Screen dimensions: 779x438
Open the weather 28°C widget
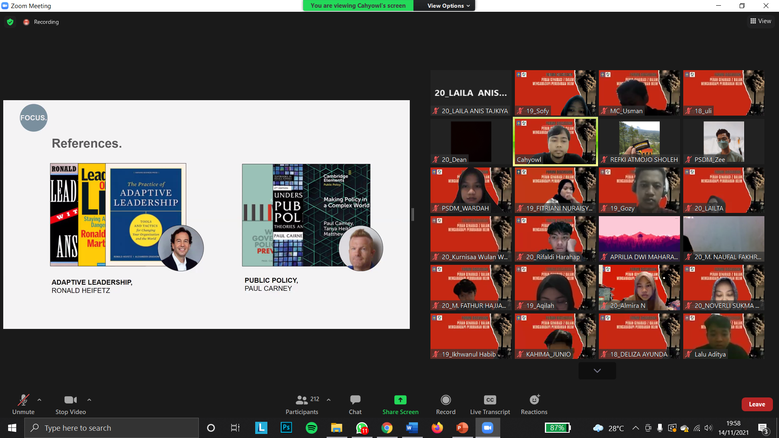[608, 428]
